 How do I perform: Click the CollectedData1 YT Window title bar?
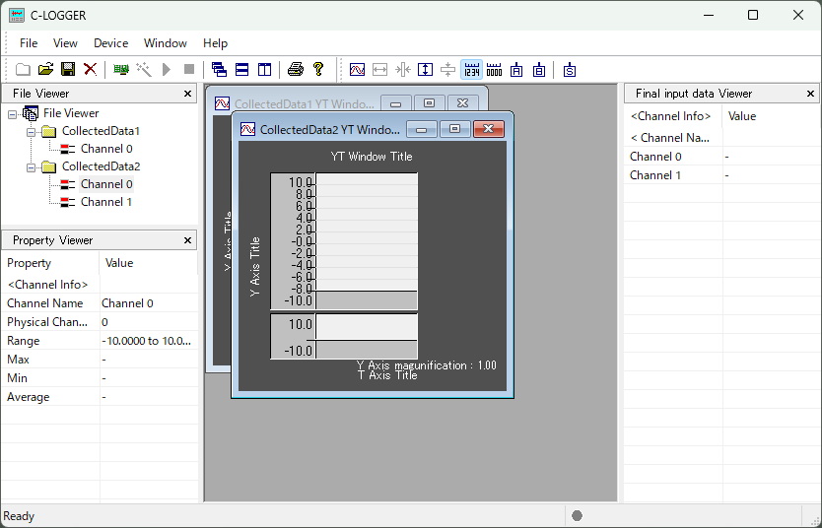coord(296,103)
